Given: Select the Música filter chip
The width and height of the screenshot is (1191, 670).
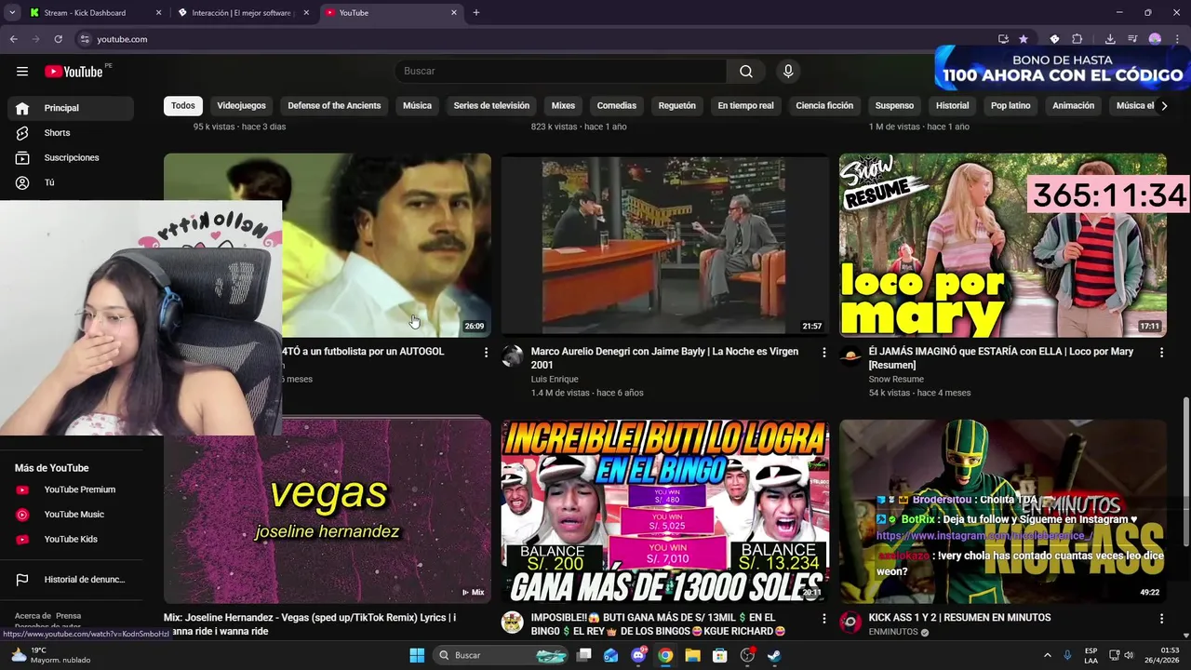Looking at the screenshot, I should (417, 106).
